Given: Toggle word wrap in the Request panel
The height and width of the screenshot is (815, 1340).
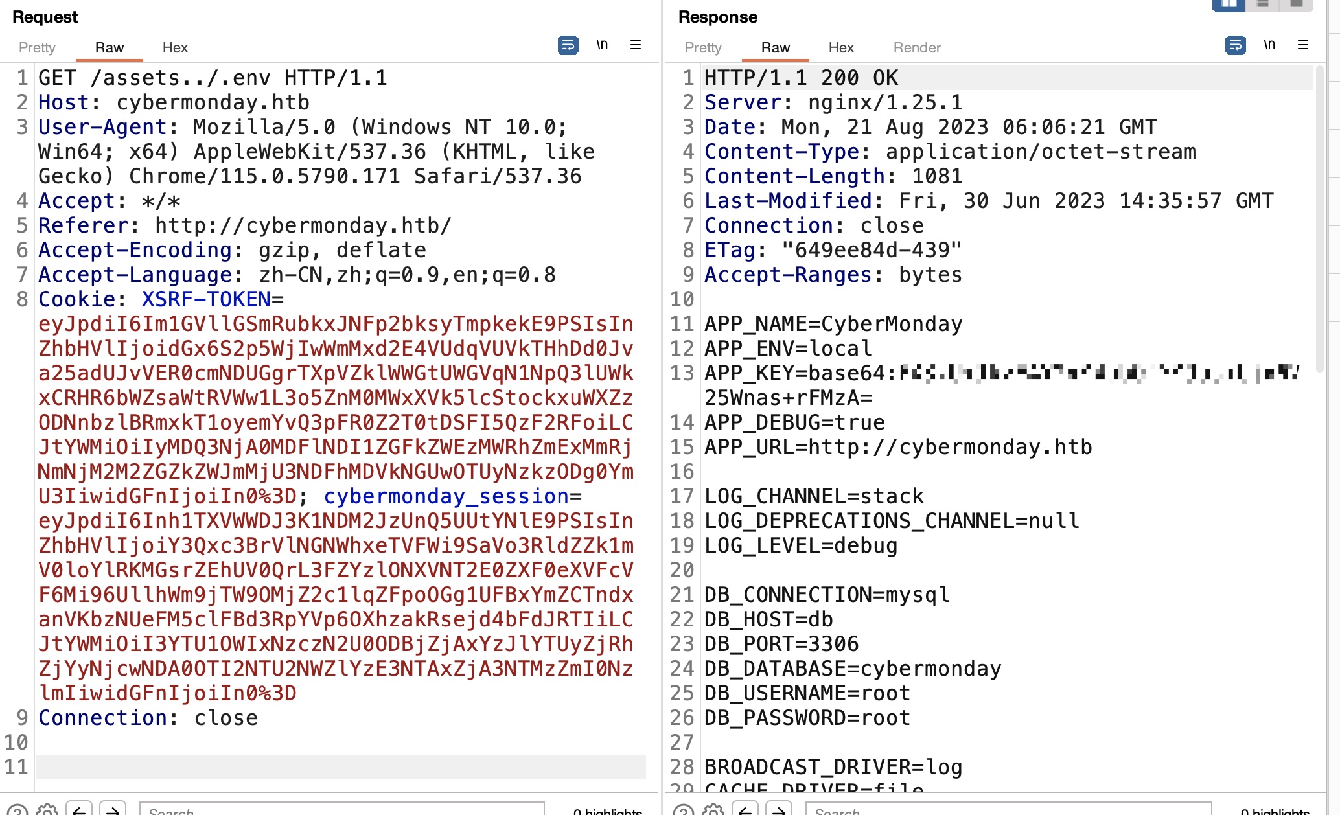Looking at the screenshot, I should point(568,45).
